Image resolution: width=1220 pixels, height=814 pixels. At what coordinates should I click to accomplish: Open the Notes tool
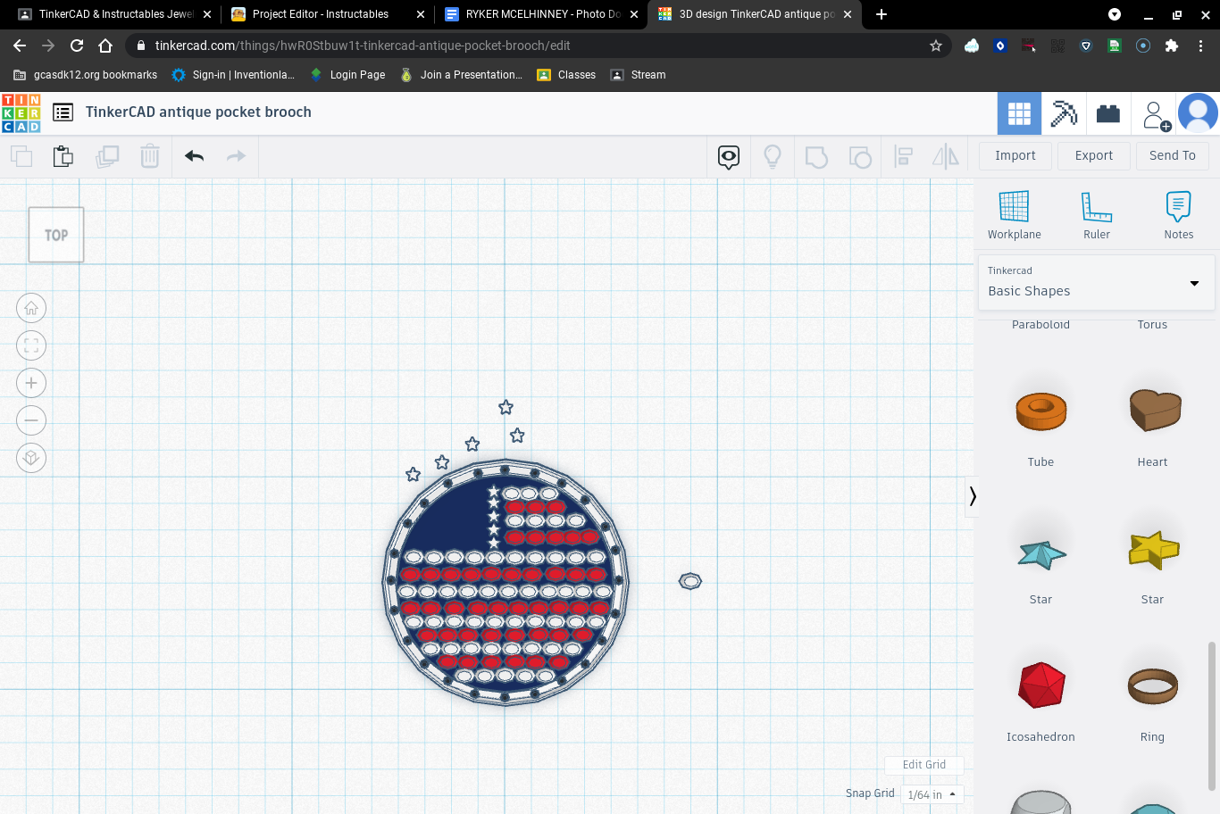tap(1179, 215)
